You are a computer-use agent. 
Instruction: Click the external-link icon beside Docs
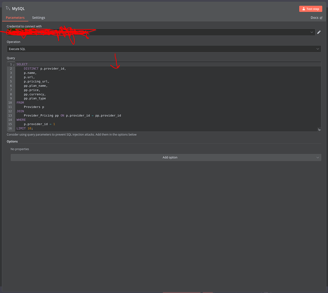pyautogui.click(x=321, y=18)
